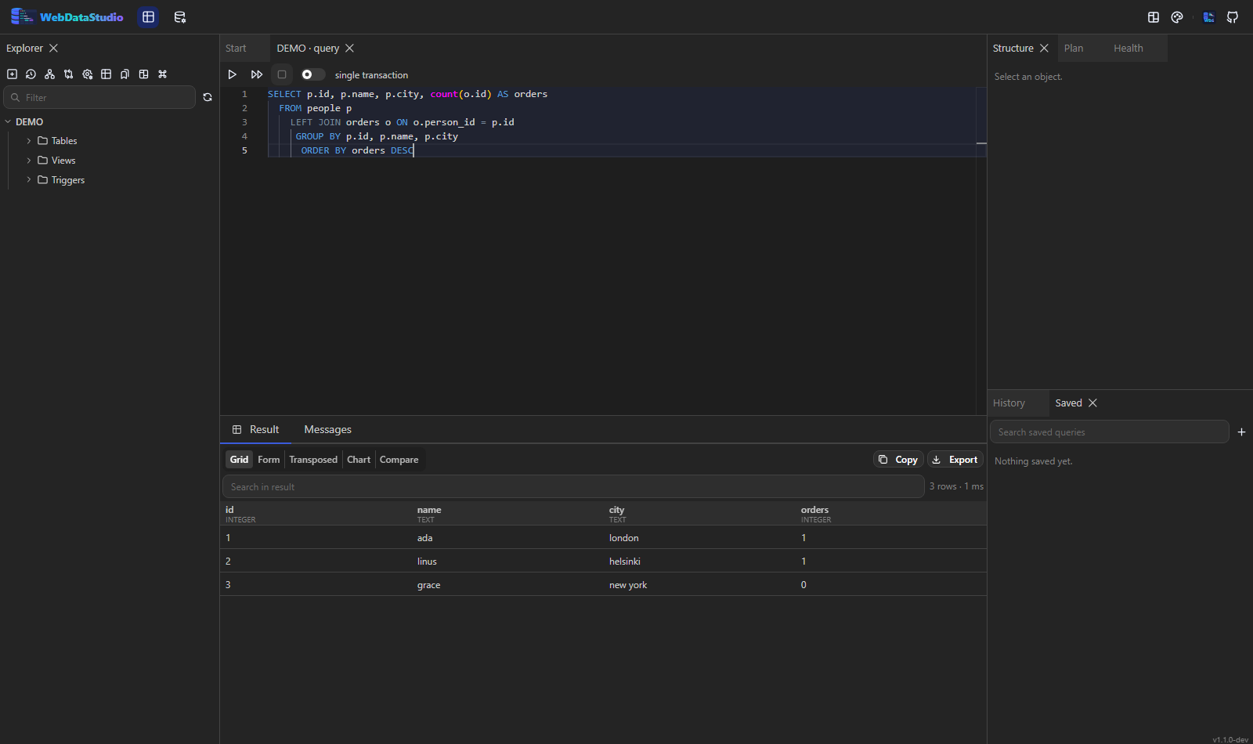Toggle the single transaction switch
The image size is (1253, 744).
click(312, 74)
